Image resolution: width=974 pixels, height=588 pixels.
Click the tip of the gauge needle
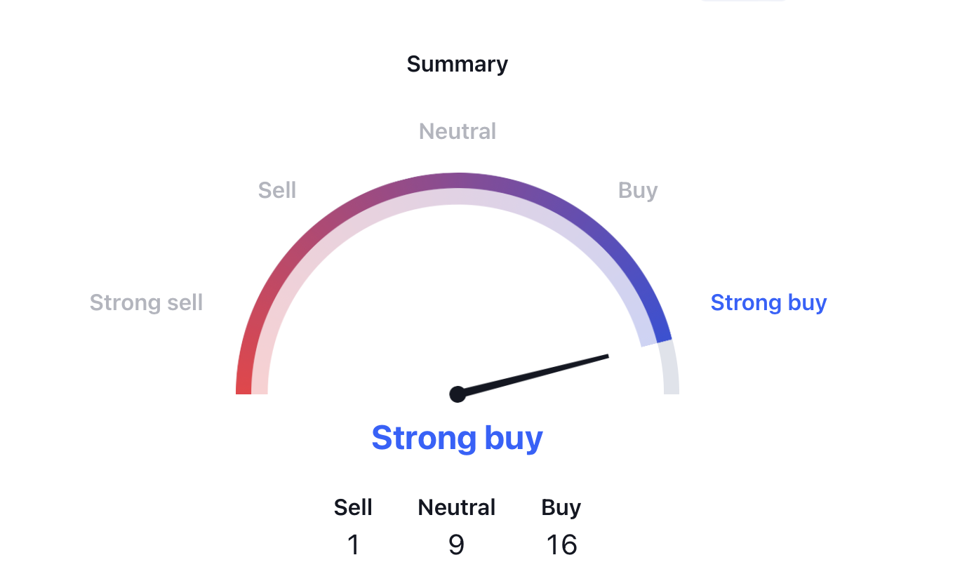pyautogui.click(x=606, y=356)
